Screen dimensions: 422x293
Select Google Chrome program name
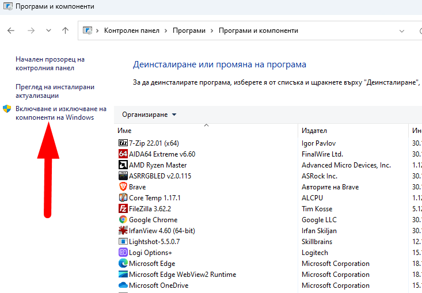(x=153, y=220)
